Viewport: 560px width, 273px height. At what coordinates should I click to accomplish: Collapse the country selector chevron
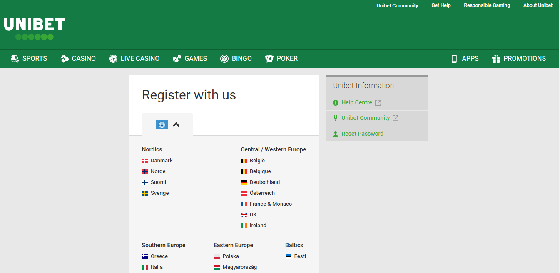point(176,124)
